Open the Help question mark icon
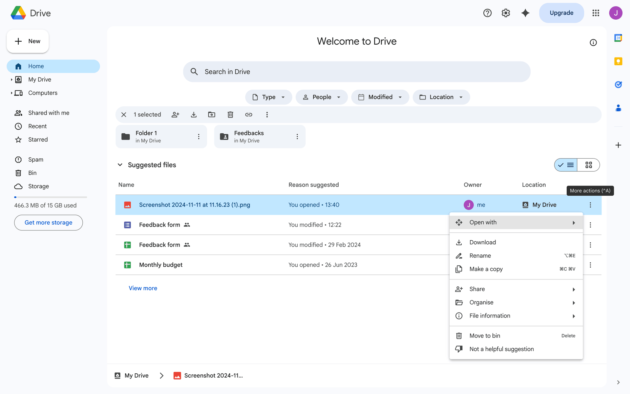The image size is (630, 394). pos(487,13)
